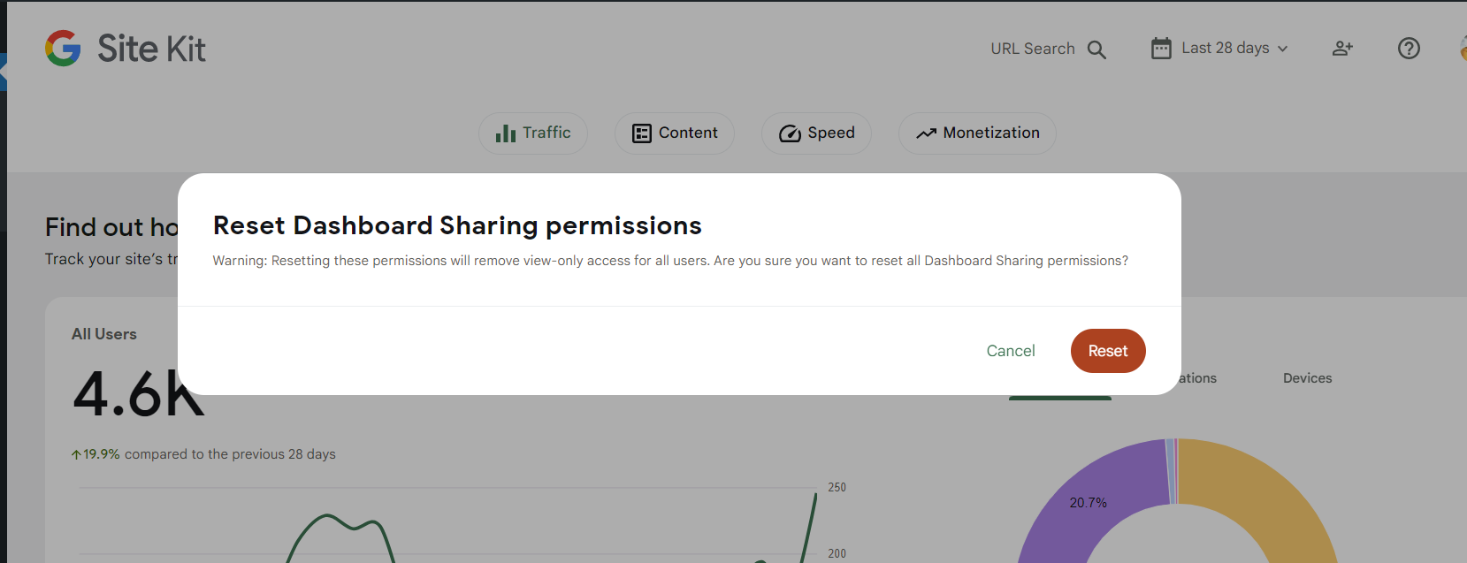Open dashboard sharing add-user icon

pos(1342,49)
